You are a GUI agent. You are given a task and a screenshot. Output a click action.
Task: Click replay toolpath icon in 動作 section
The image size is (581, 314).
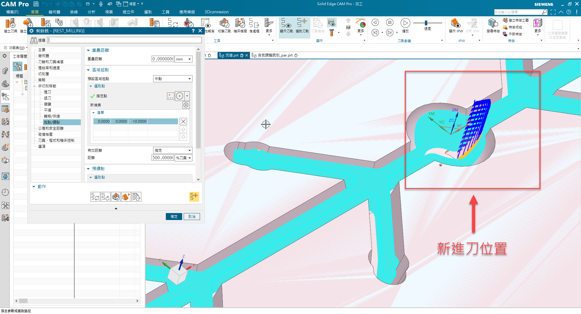coord(106,197)
